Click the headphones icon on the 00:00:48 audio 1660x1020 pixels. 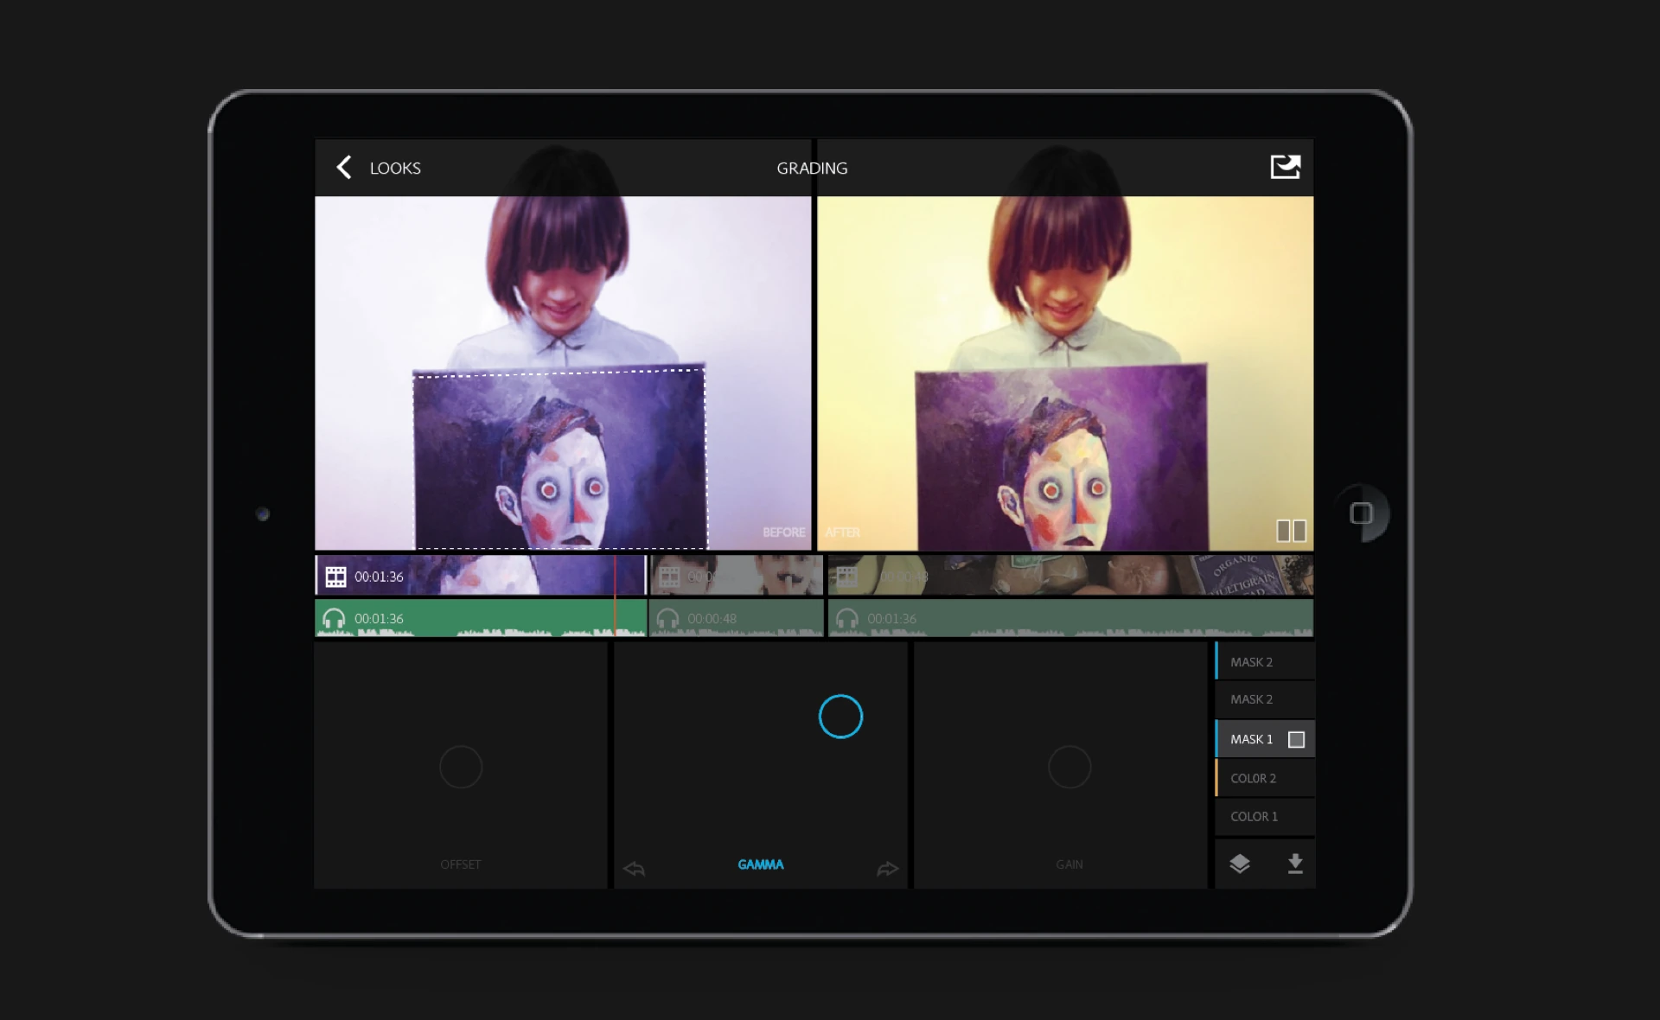coord(667,619)
